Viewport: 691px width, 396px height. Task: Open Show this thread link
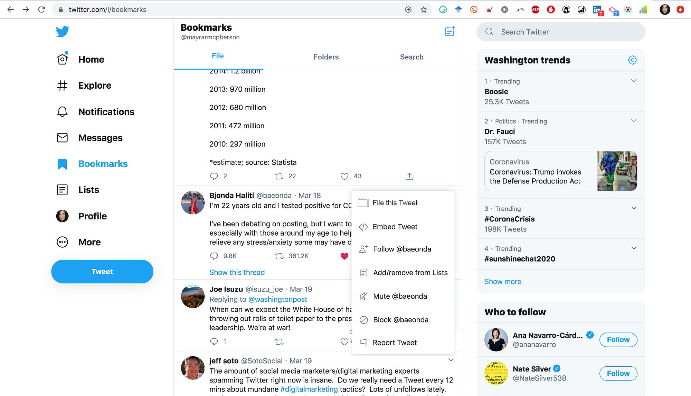(x=237, y=273)
